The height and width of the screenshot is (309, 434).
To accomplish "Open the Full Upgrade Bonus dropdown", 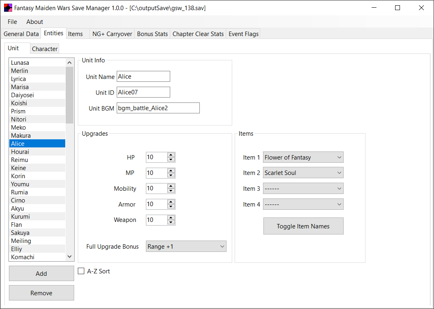I will (x=186, y=246).
